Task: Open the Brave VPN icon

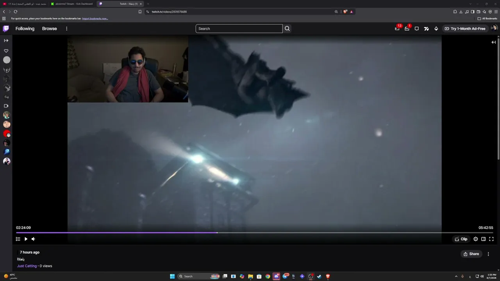Action: [490, 12]
